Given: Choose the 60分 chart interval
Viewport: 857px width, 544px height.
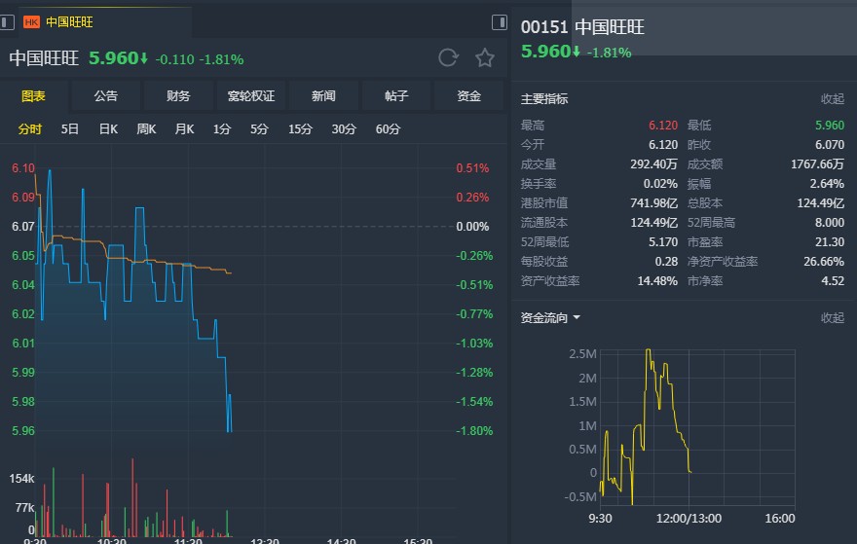Looking at the screenshot, I should (388, 128).
